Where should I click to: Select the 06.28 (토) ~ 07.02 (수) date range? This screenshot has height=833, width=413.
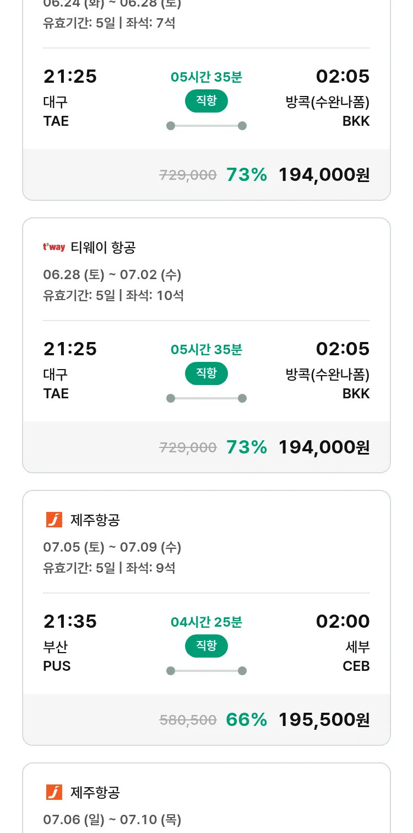pyautogui.click(x=112, y=275)
